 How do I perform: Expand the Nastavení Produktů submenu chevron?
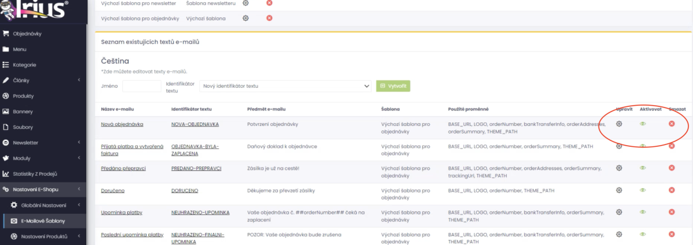[x=79, y=236]
